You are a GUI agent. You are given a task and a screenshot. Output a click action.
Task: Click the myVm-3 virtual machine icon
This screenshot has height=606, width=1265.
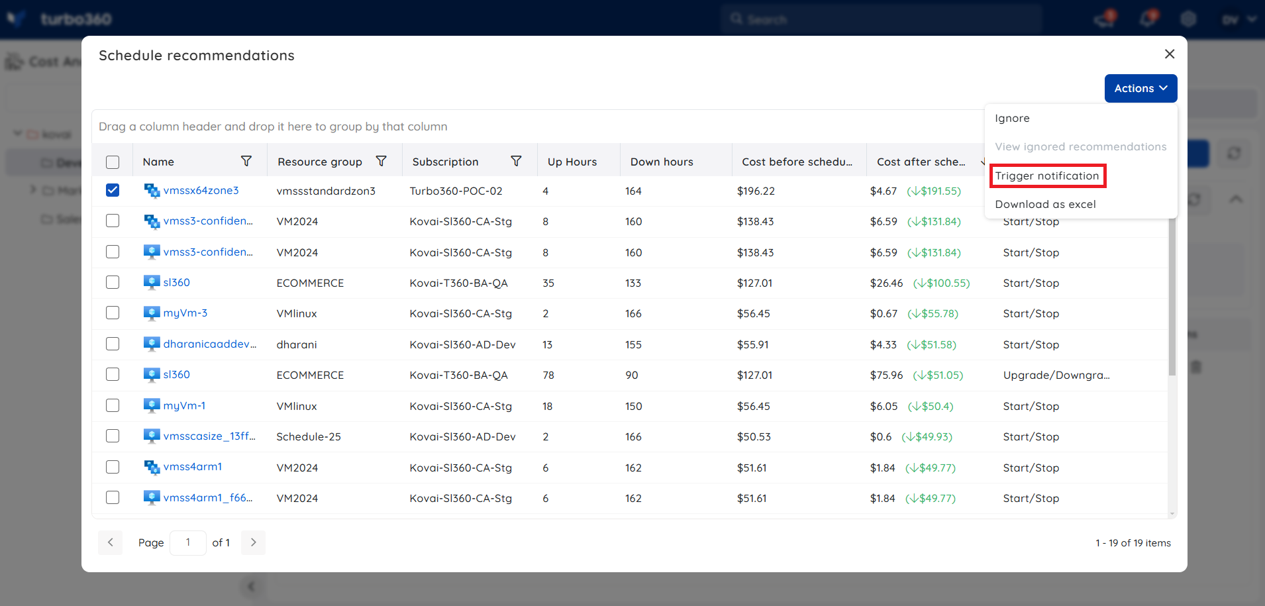[x=152, y=313]
